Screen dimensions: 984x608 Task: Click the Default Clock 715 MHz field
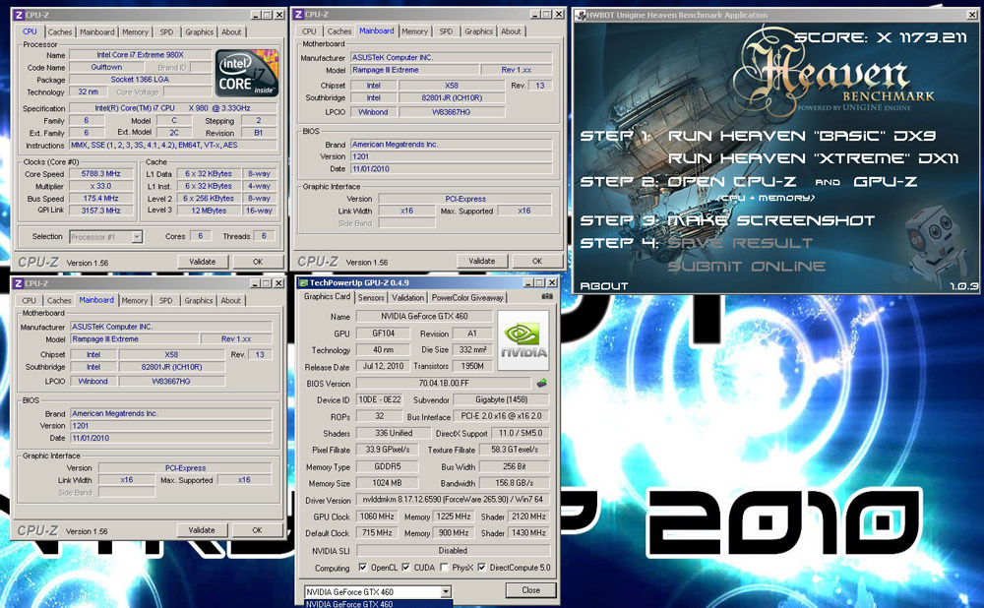point(377,532)
